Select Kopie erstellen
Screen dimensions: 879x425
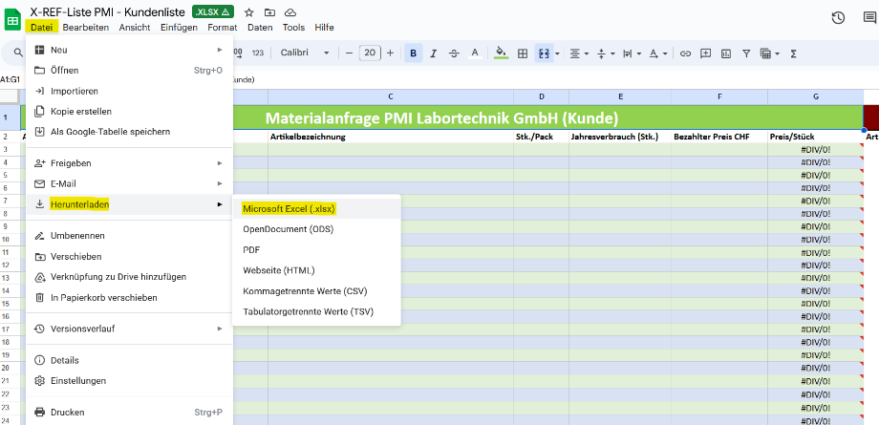tap(130, 112)
